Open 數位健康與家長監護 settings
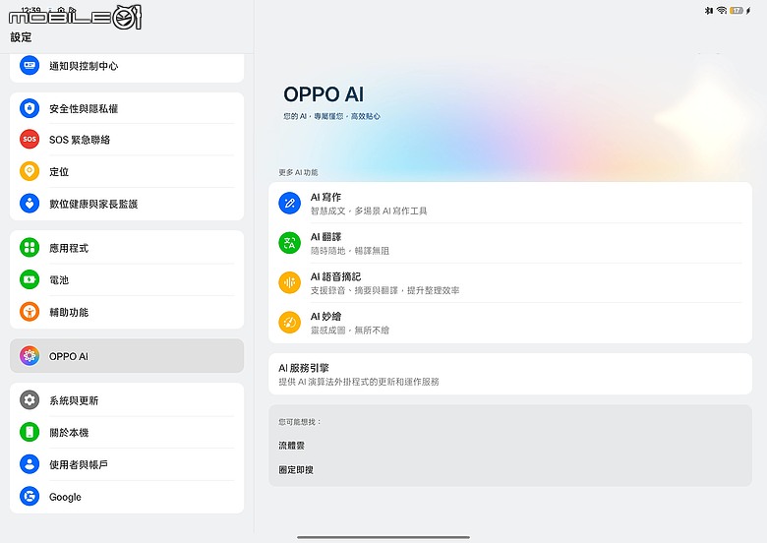 coord(127,204)
